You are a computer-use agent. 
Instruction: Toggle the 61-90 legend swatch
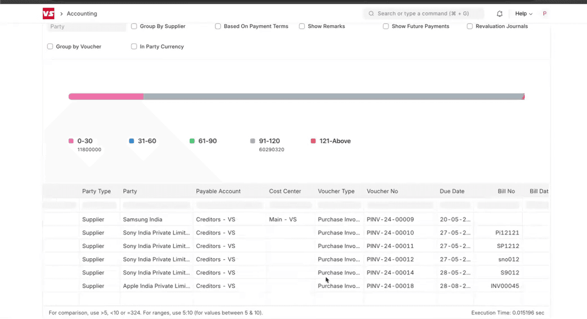point(192,141)
